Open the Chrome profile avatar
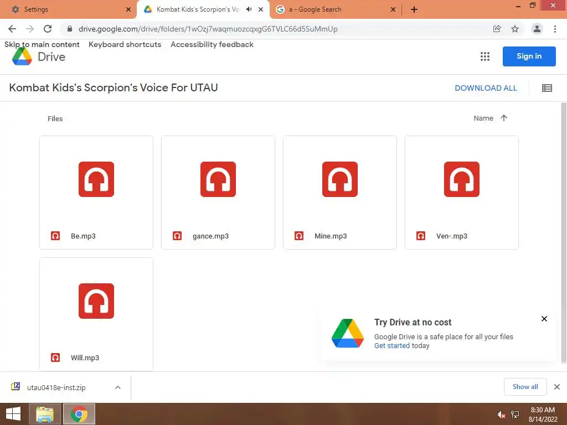This screenshot has width=567, height=425. 537,29
